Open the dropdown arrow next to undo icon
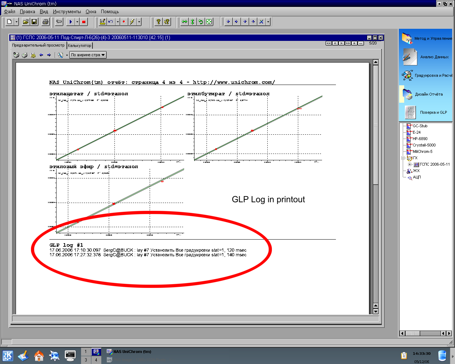 (117, 22)
